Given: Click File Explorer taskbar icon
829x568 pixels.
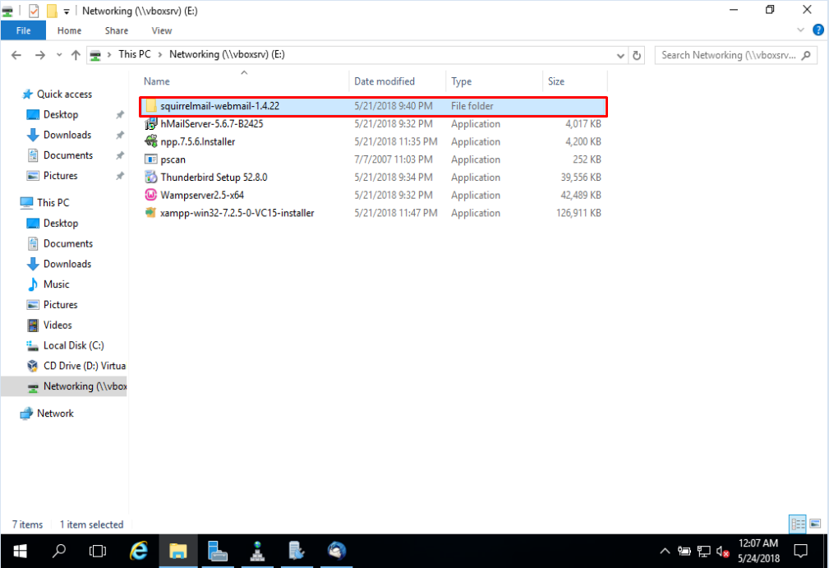Looking at the screenshot, I should 178,552.
